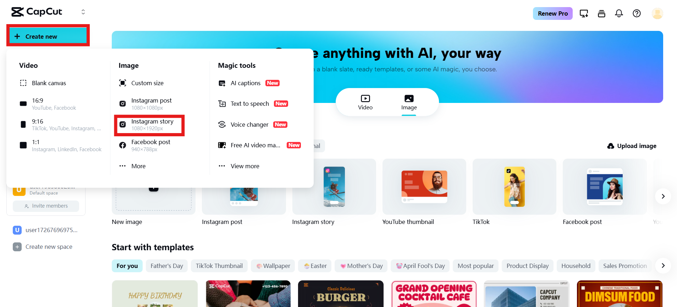Click the Renew Pro button
This screenshot has width=677, height=307.
point(552,13)
